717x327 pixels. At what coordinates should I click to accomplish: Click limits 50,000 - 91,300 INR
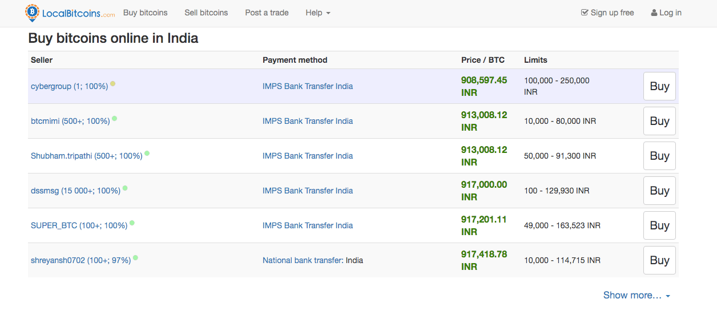560,156
